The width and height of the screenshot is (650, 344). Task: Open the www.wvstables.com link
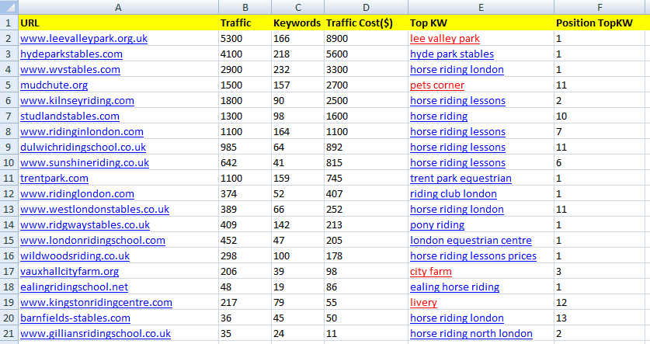tap(70, 70)
